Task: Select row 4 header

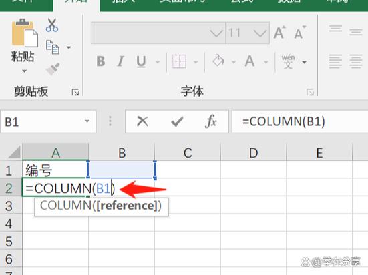Action: click(11, 223)
